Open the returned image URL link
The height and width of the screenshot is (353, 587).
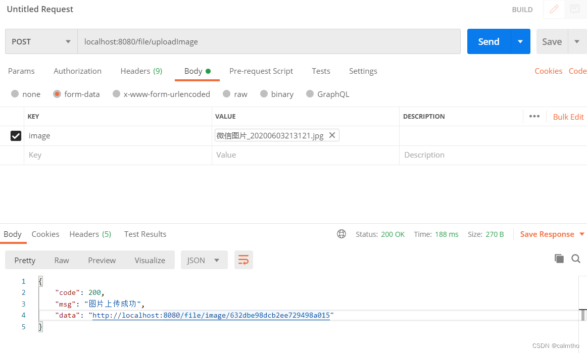(211, 315)
